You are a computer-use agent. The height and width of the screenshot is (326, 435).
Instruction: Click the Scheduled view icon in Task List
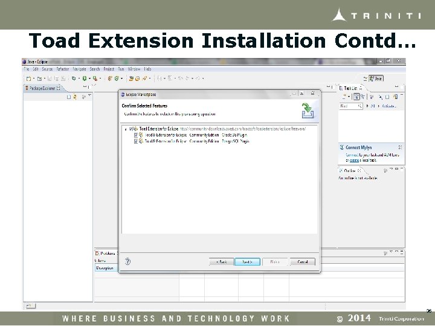pos(363,97)
